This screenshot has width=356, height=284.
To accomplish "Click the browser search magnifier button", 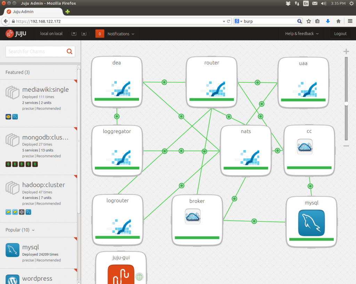I will tap(299, 21).
